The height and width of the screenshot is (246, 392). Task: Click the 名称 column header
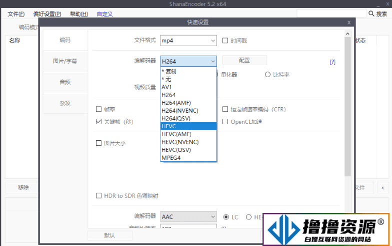point(15,40)
